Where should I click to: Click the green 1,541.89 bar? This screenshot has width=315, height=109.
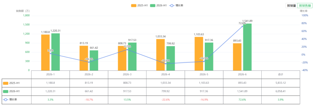(x=247, y=47)
